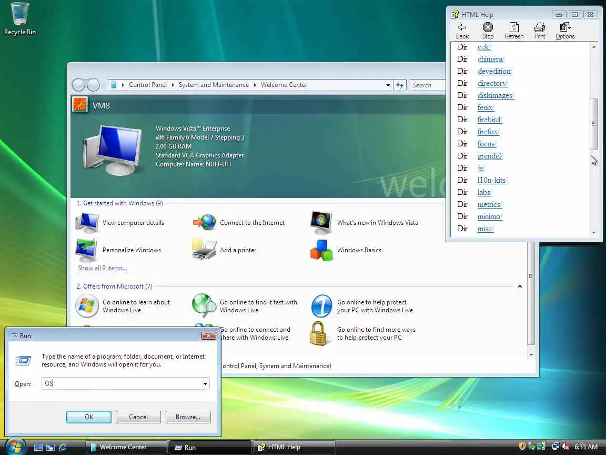Click the network connection tray icon

pyautogui.click(x=555, y=447)
